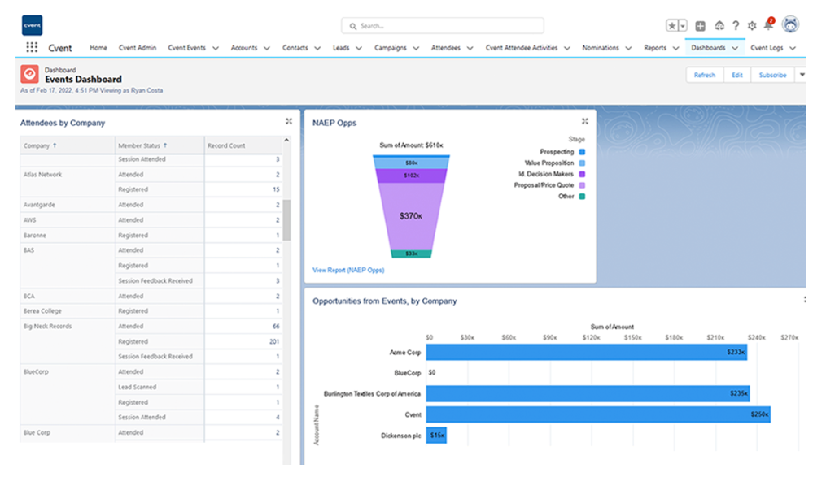The image size is (826, 481).
Task: Click the Favorites star icon
Action: 671,26
